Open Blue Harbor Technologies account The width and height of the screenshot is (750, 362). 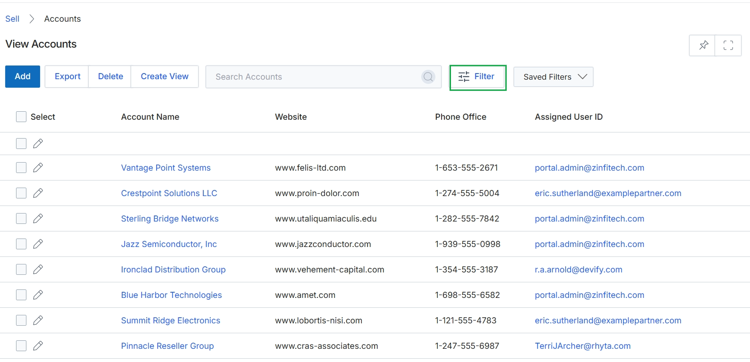pos(171,295)
